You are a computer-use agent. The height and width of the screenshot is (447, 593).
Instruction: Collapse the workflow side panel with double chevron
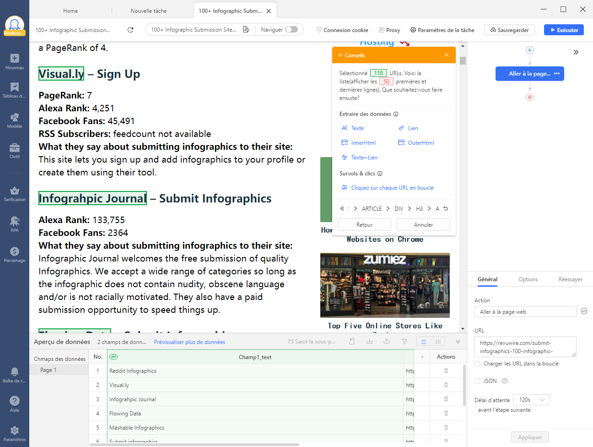pos(576,52)
